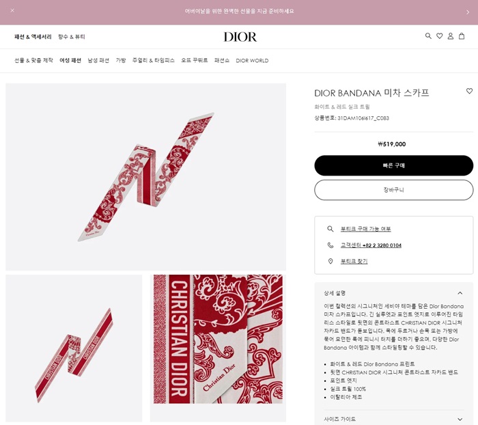Click location pin icon for boutique finder
The image size is (478, 425).
tap(330, 261)
